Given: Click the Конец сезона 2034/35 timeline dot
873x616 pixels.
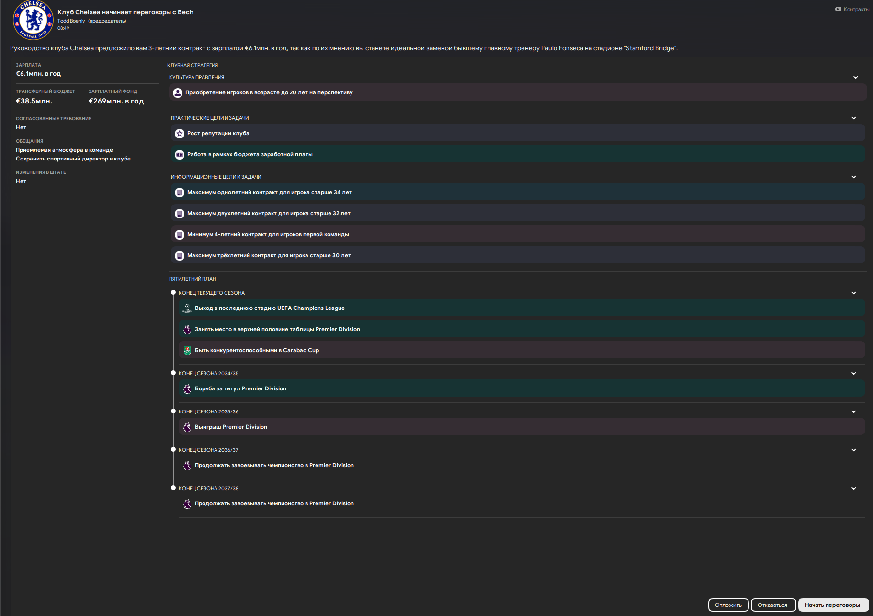Looking at the screenshot, I should [x=173, y=373].
